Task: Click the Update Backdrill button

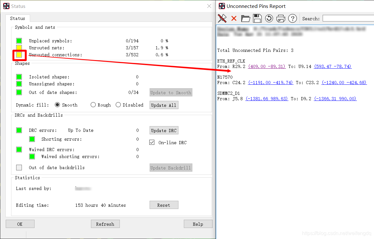Action: [171, 168]
